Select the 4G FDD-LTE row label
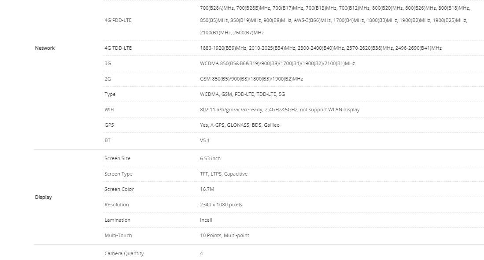This screenshot has width=484, height=260. [118, 20]
